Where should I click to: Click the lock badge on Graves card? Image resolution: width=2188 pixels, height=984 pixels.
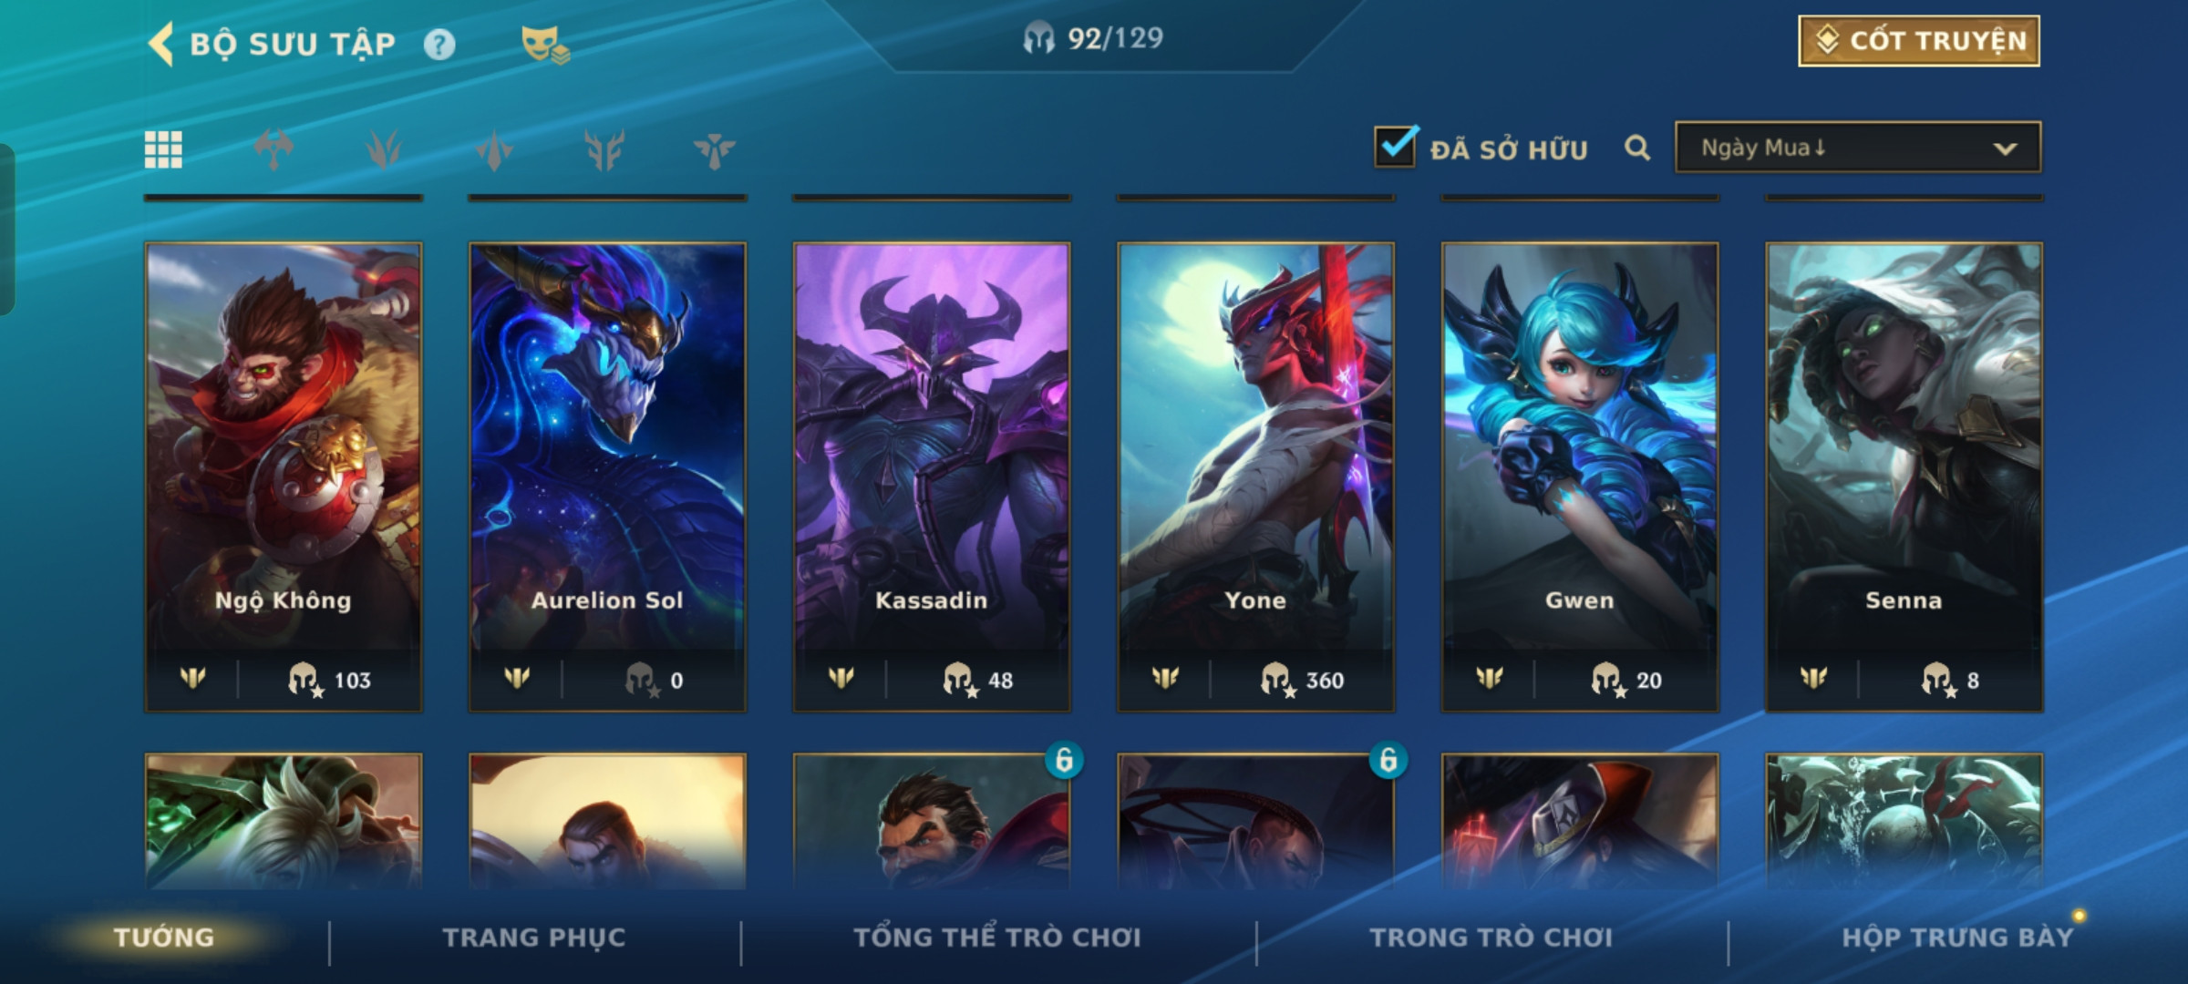coord(1063,759)
